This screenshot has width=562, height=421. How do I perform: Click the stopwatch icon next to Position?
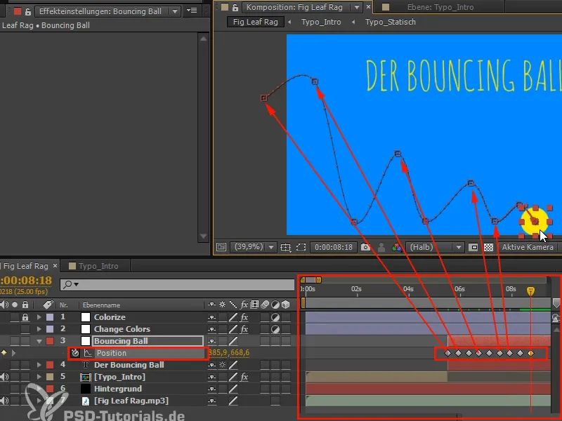75,353
